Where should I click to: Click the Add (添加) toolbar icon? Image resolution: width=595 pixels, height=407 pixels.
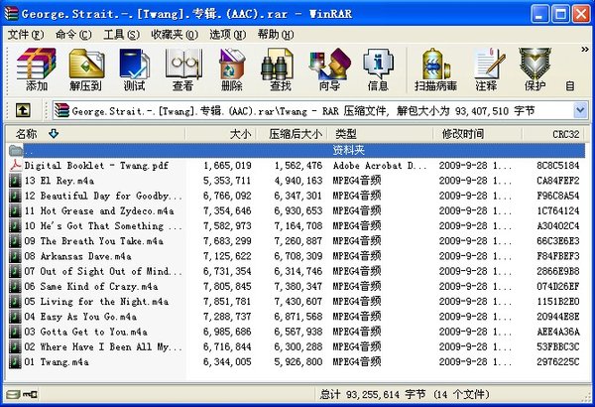tap(37, 69)
